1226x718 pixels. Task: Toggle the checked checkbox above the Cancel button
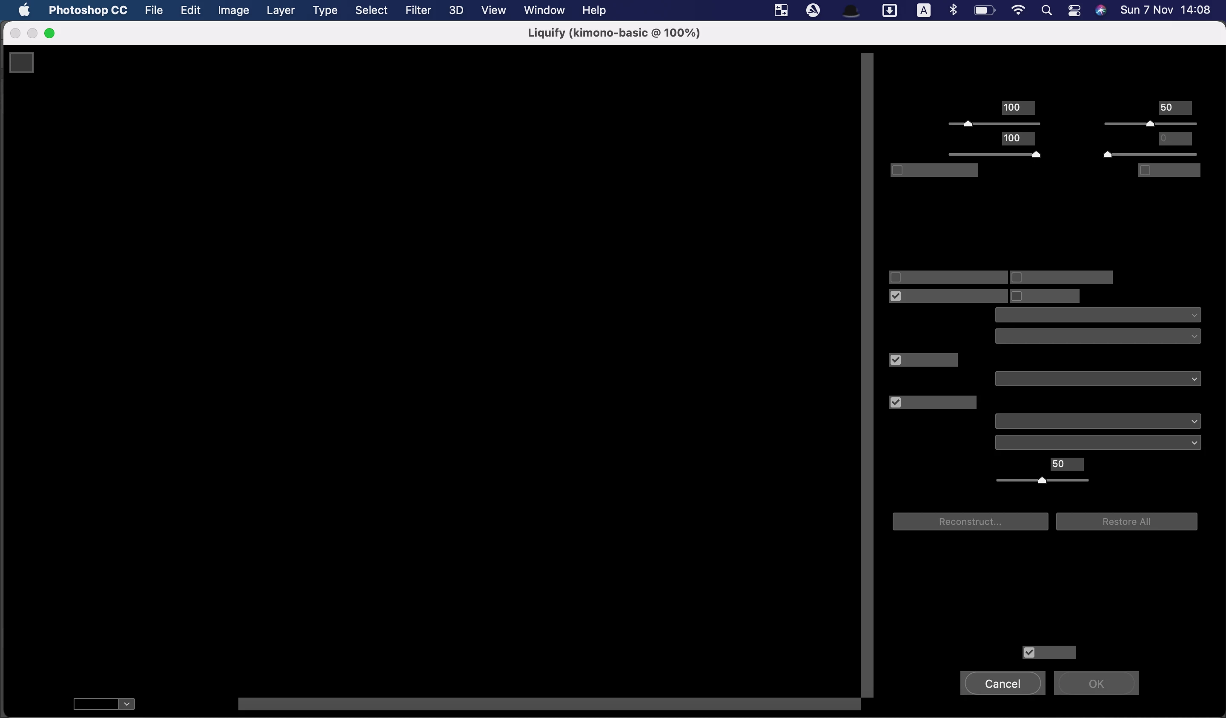(1029, 652)
